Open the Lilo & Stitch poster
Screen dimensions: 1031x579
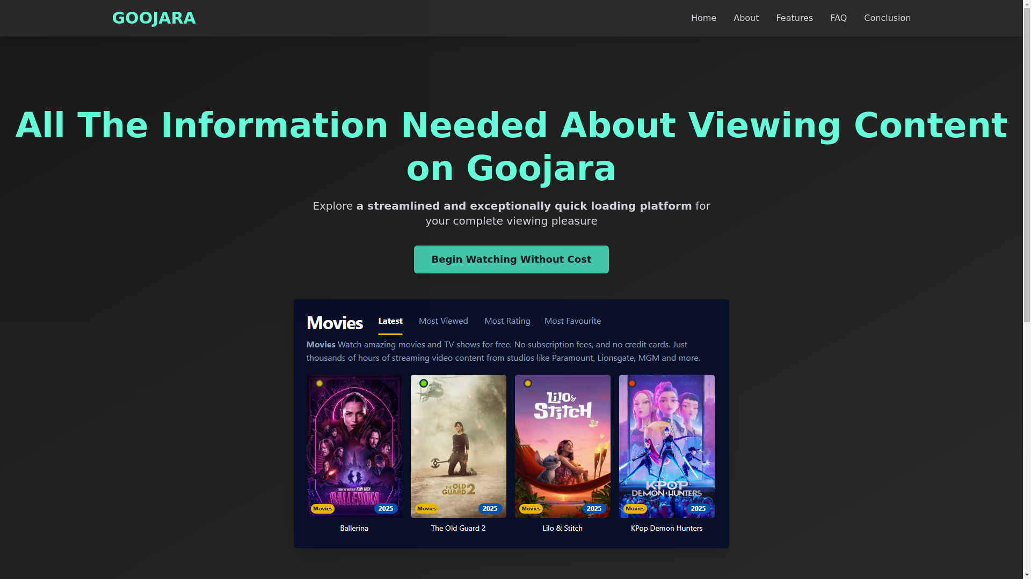pos(563,446)
